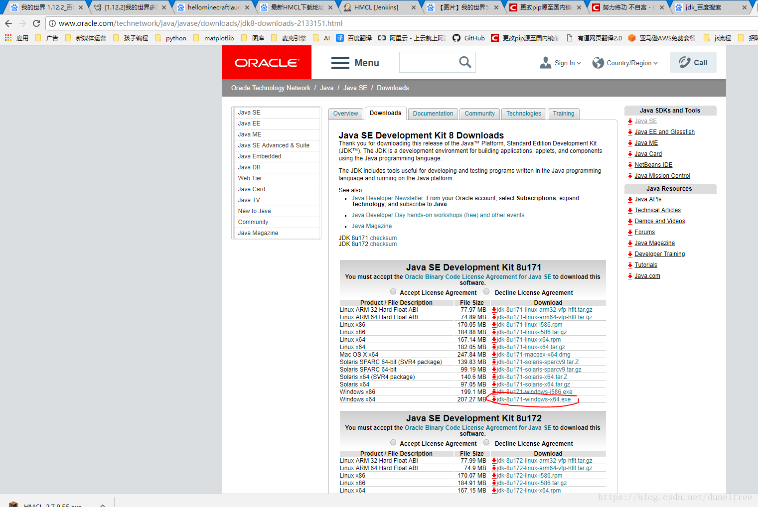Click the red arrow icon beside jdk-8u171-macosx-x64.dmg
Viewport: 758px width, 507px height.
(494, 355)
